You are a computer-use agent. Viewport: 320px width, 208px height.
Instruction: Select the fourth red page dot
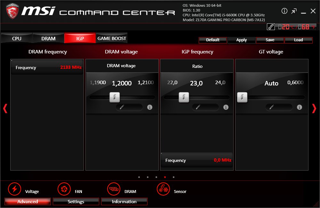(165, 177)
